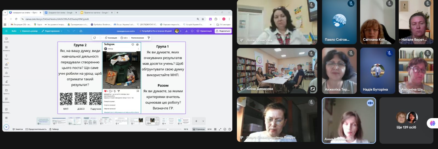The width and height of the screenshot is (438, 149).
Task: Open Расположение position panel
Action: tap(137, 38)
